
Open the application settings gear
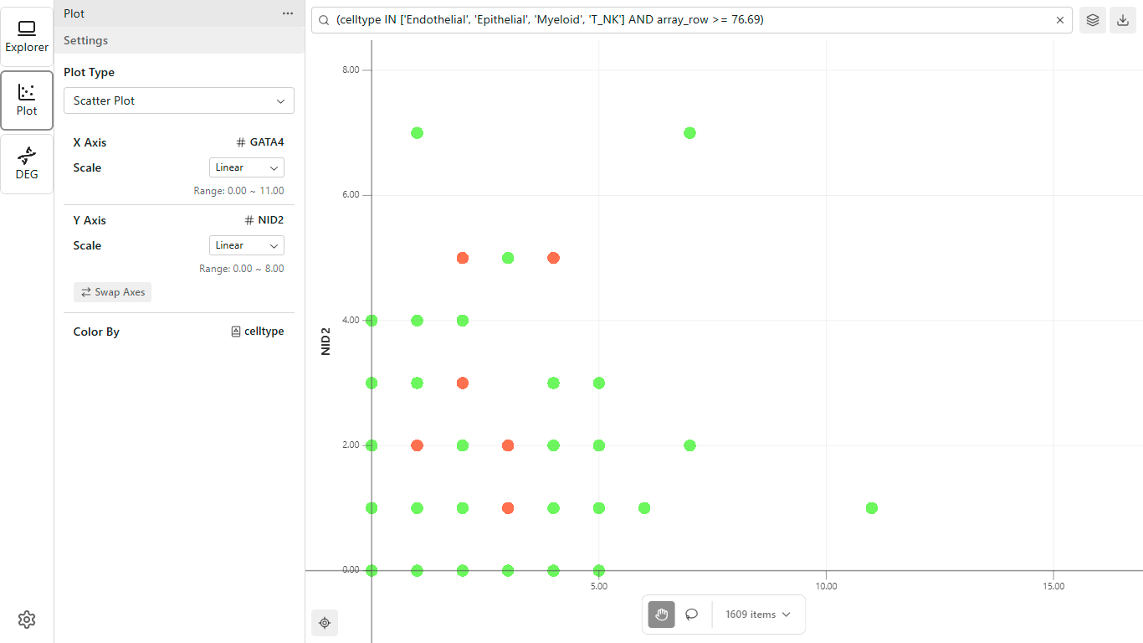click(26, 620)
